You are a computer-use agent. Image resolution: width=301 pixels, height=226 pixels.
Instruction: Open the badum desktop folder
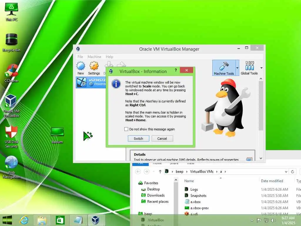click(x=57, y=135)
